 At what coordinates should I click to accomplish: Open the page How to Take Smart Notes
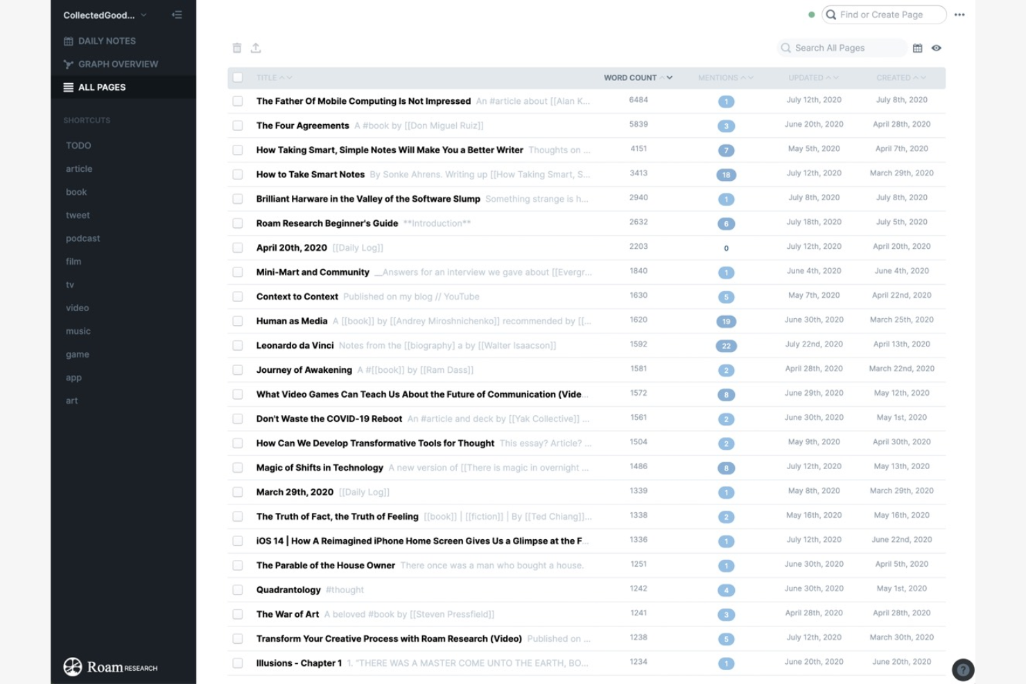click(x=310, y=174)
